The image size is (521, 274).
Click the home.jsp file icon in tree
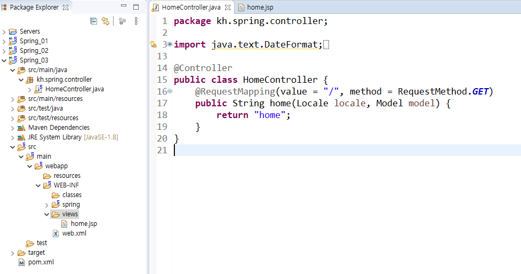coord(65,224)
